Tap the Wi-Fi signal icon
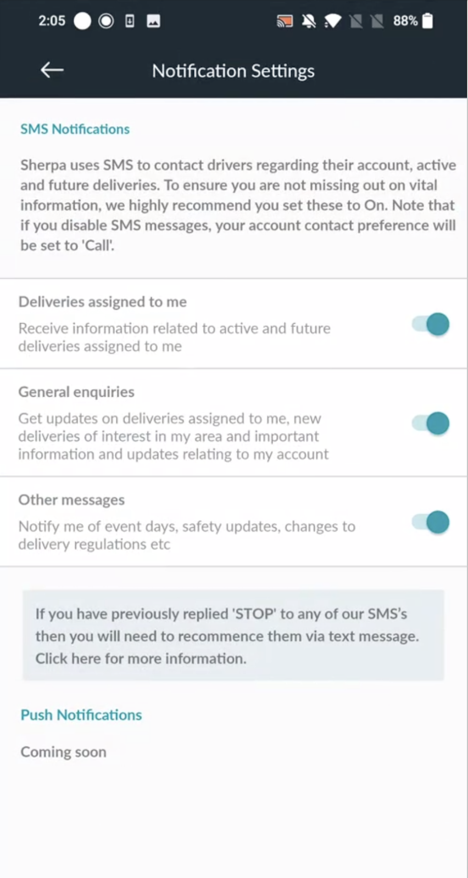468x878 pixels. 332,21
